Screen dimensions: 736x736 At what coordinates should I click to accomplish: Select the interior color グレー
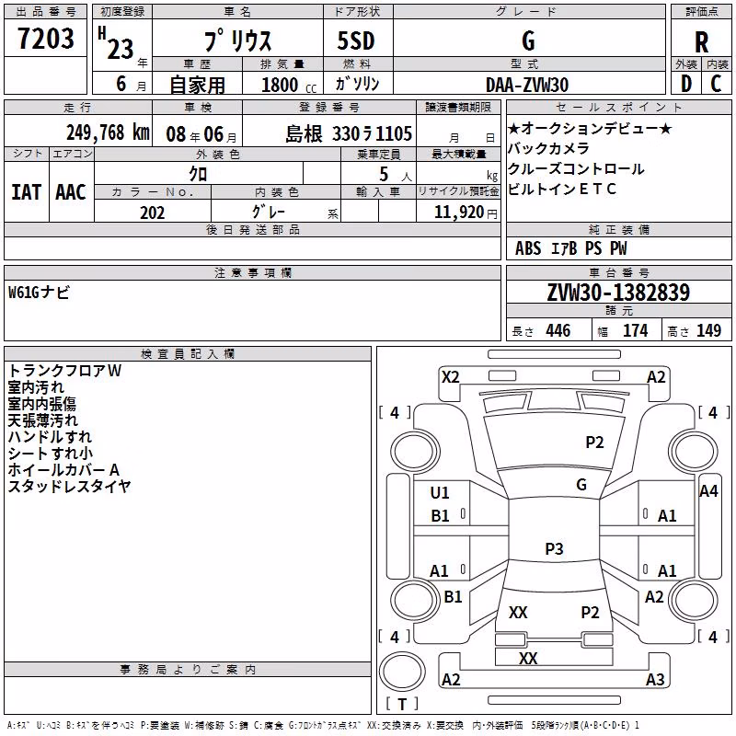click(269, 212)
